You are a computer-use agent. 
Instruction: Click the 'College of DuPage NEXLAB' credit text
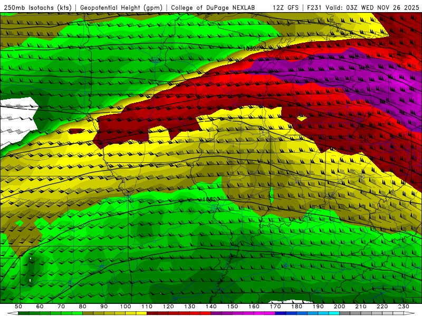pos(213,8)
